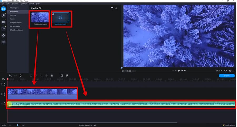Click the blue Export button

227,76
